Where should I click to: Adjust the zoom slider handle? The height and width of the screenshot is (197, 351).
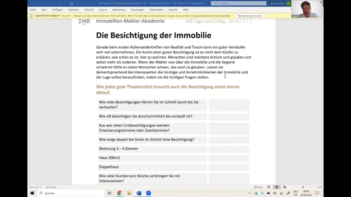(303, 187)
